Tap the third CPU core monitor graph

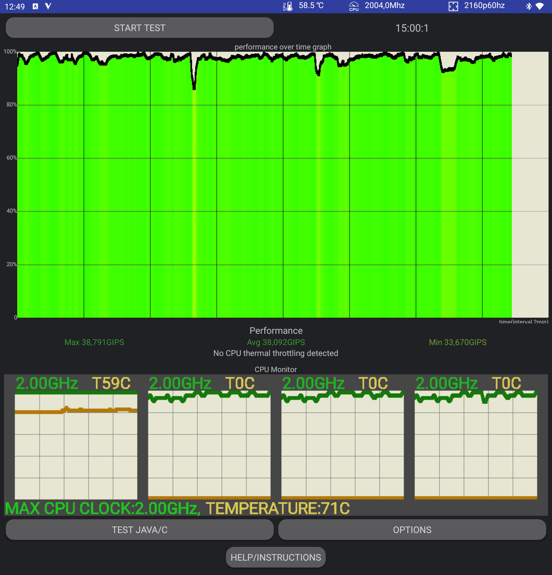point(342,446)
